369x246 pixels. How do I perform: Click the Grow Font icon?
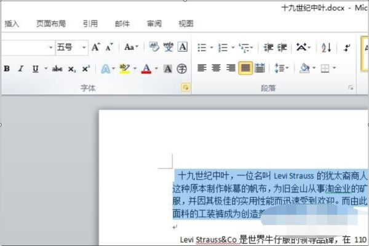point(95,47)
